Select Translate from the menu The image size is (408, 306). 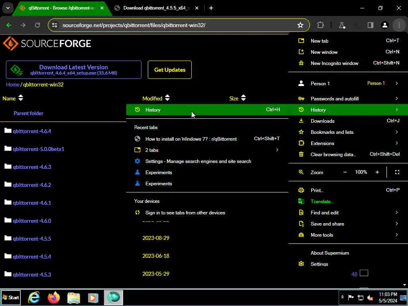348,202
